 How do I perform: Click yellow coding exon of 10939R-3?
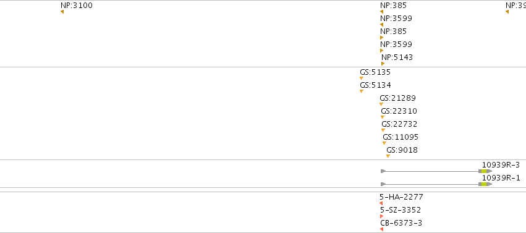click(x=484, y=171)
